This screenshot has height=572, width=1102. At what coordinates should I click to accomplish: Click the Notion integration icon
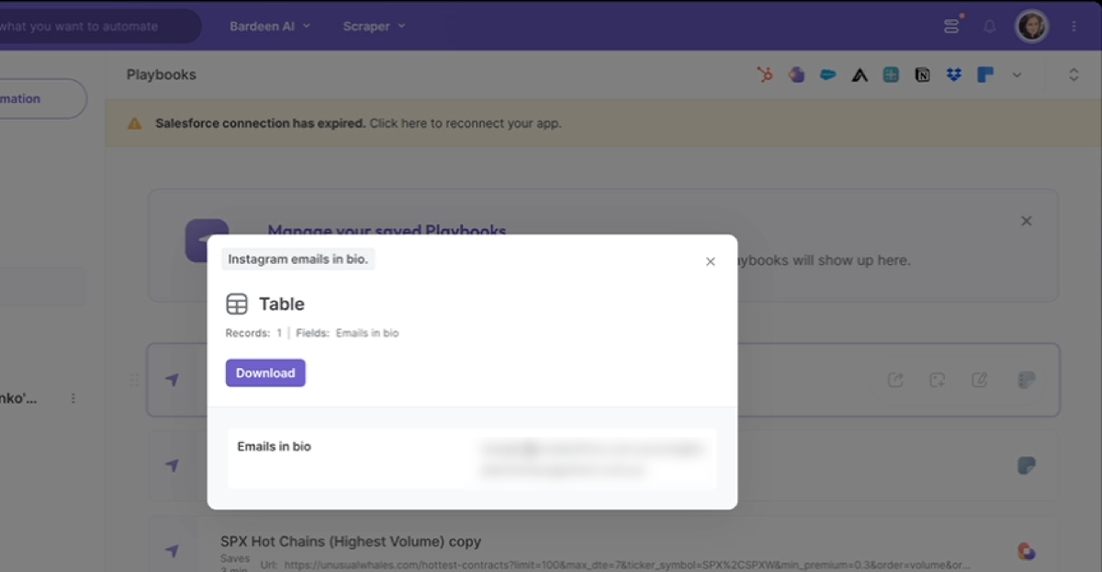922,75
